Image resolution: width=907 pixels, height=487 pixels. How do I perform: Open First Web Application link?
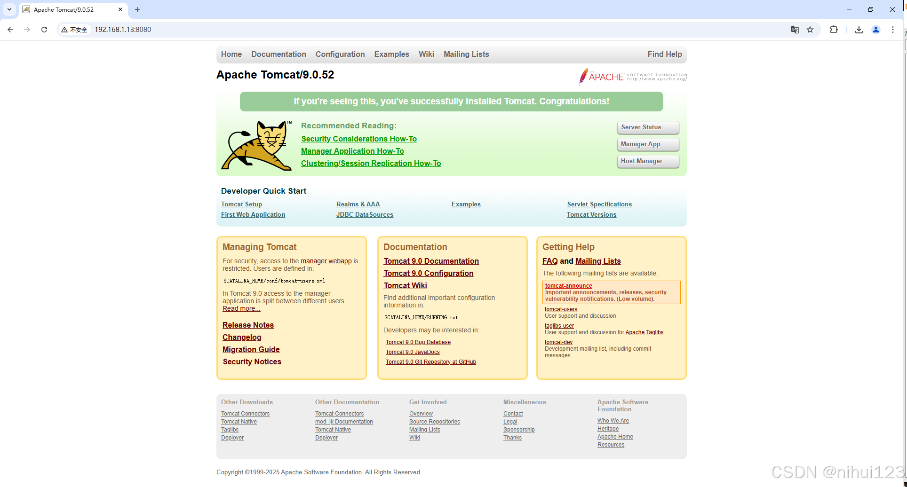253,215
